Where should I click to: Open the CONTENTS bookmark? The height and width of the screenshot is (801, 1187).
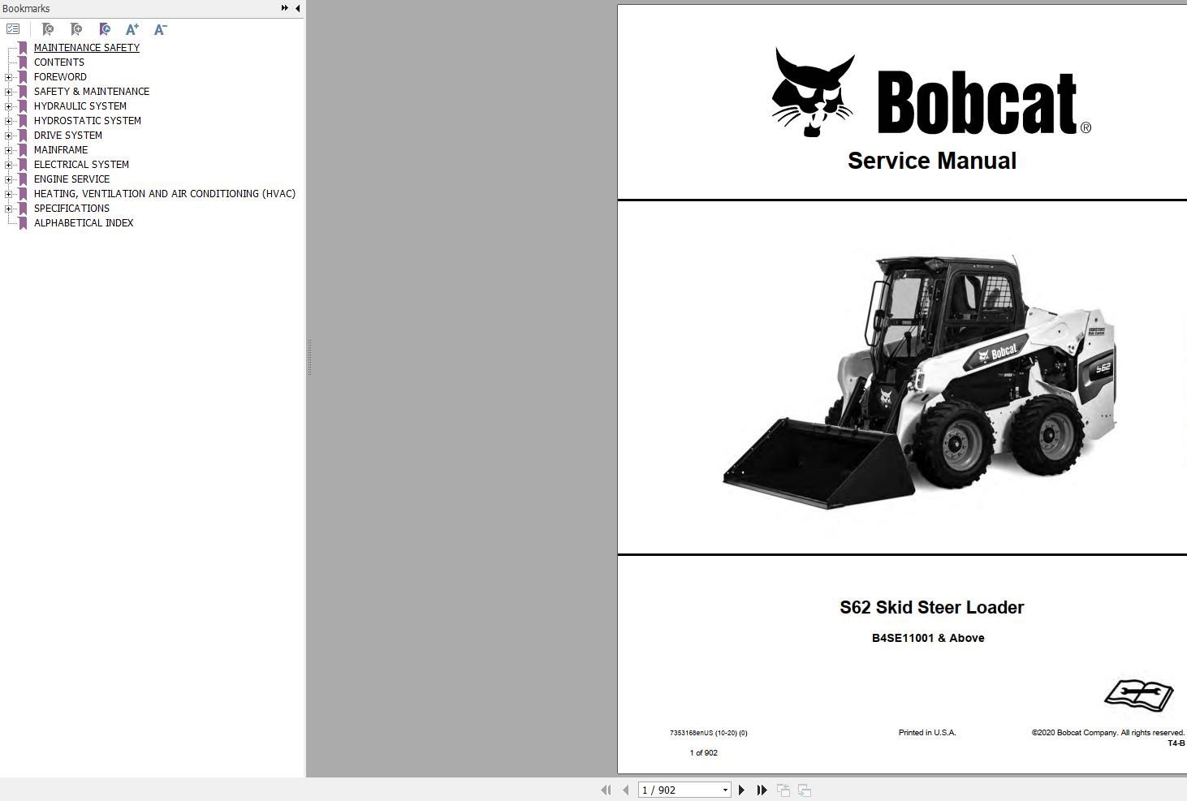[58, 62]
